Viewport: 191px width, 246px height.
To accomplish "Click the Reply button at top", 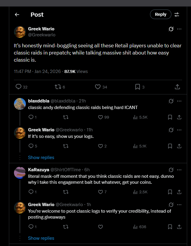I will click(160, 14).
